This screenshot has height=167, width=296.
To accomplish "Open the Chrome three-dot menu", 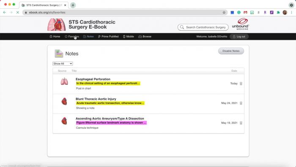I will 291,12.
